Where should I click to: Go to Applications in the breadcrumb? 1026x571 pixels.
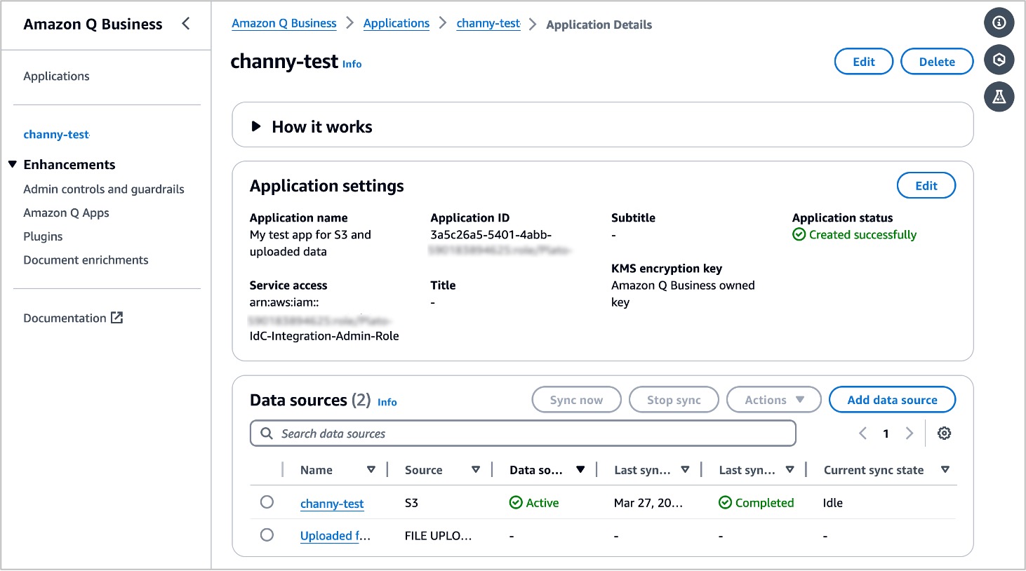point(396,23)
